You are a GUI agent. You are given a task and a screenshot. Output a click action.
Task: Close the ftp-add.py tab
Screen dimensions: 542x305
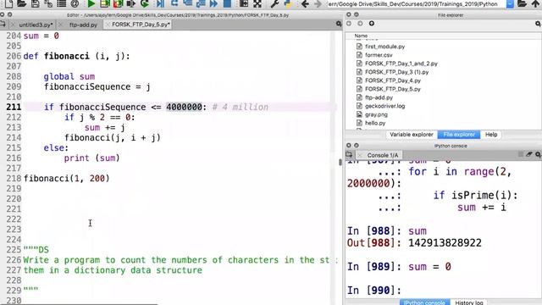point(61,25)
